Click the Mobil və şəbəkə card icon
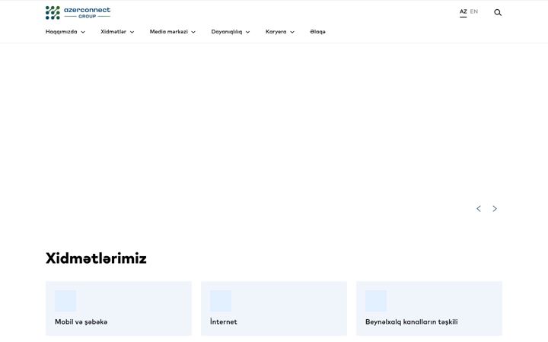Image resolution: width=548 pixels, height=342 pixels. 65,301
